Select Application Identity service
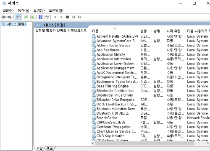 (x=111, y=54)
